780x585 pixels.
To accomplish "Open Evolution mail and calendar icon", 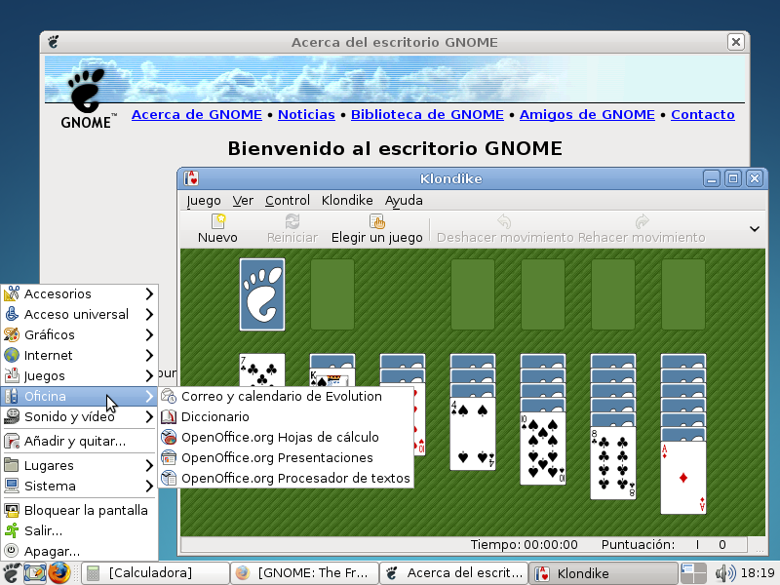I will [169, 396].
